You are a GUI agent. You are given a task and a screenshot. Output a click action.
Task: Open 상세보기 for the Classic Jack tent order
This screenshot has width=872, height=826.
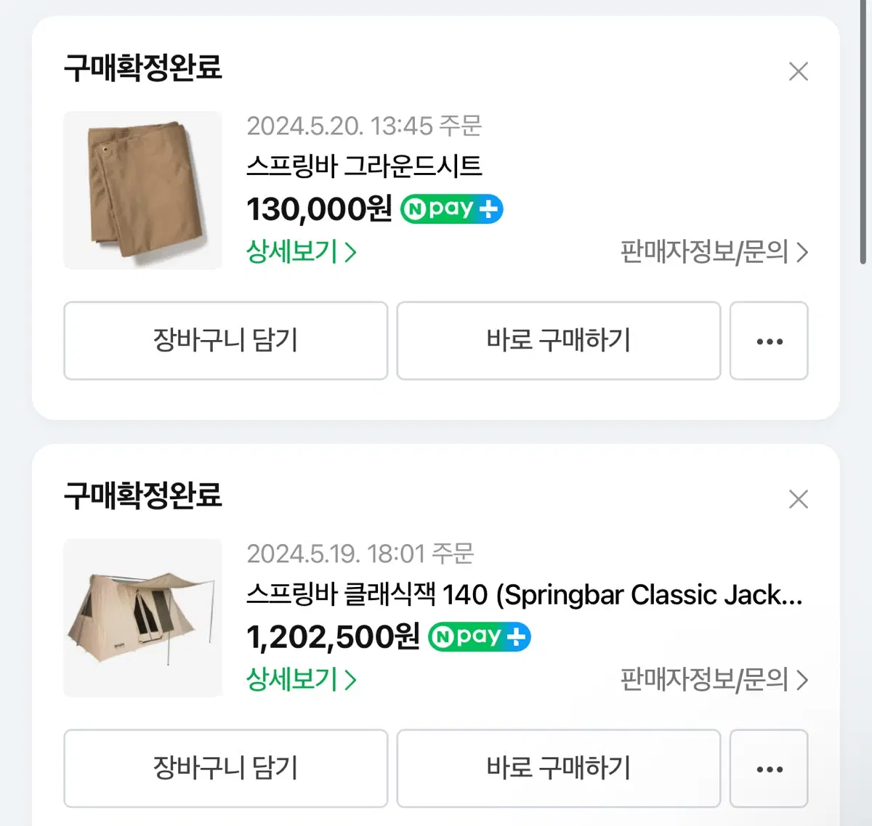tap(301, 680)
